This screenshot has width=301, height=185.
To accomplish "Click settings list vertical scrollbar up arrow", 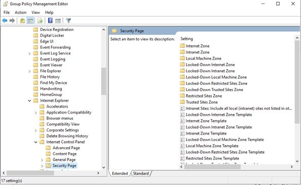I will [297, 38].
